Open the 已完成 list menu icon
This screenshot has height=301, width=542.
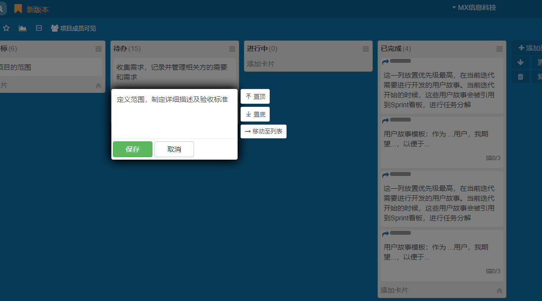499,49
